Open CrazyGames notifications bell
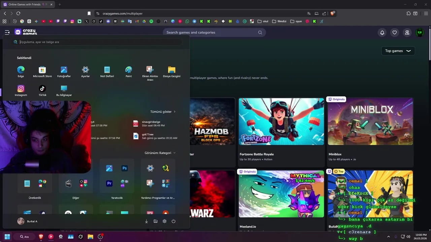The width and height of the screenshot is (431, 242). (x=382, y=33)
